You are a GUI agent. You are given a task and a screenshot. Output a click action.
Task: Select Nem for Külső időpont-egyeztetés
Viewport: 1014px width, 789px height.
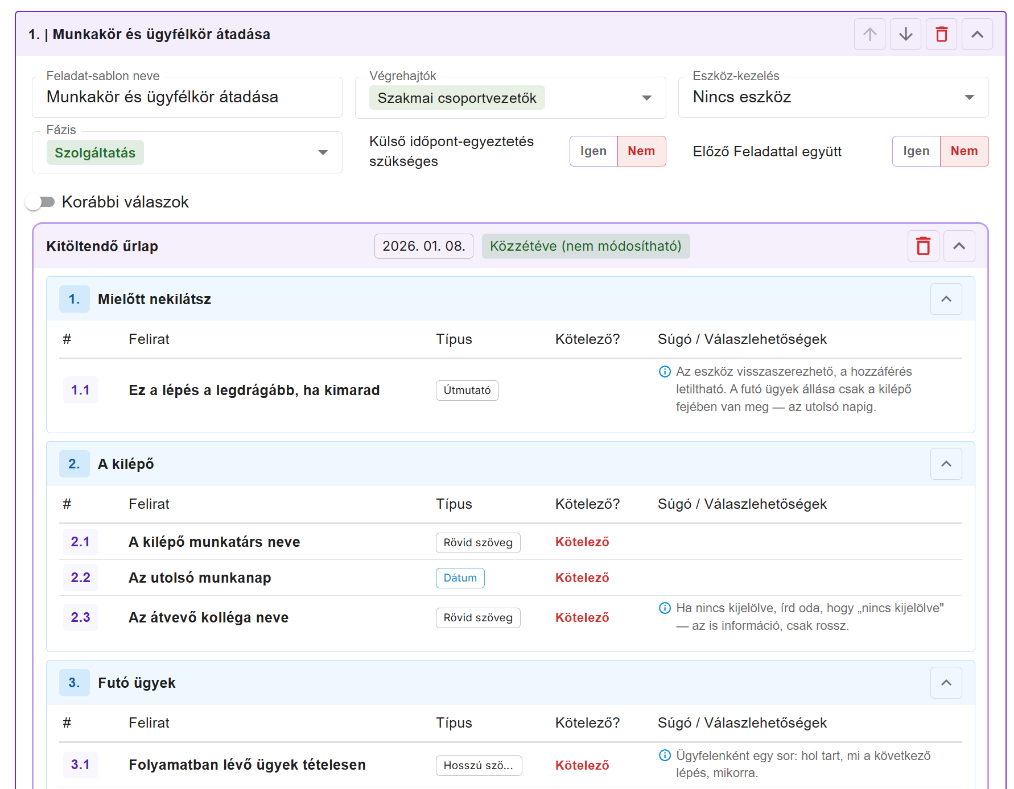[x=641, y=151]
